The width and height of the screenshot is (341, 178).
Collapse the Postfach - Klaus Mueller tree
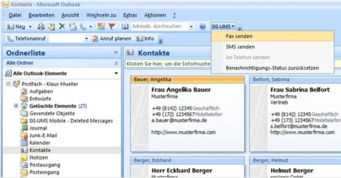click(8, 84)
